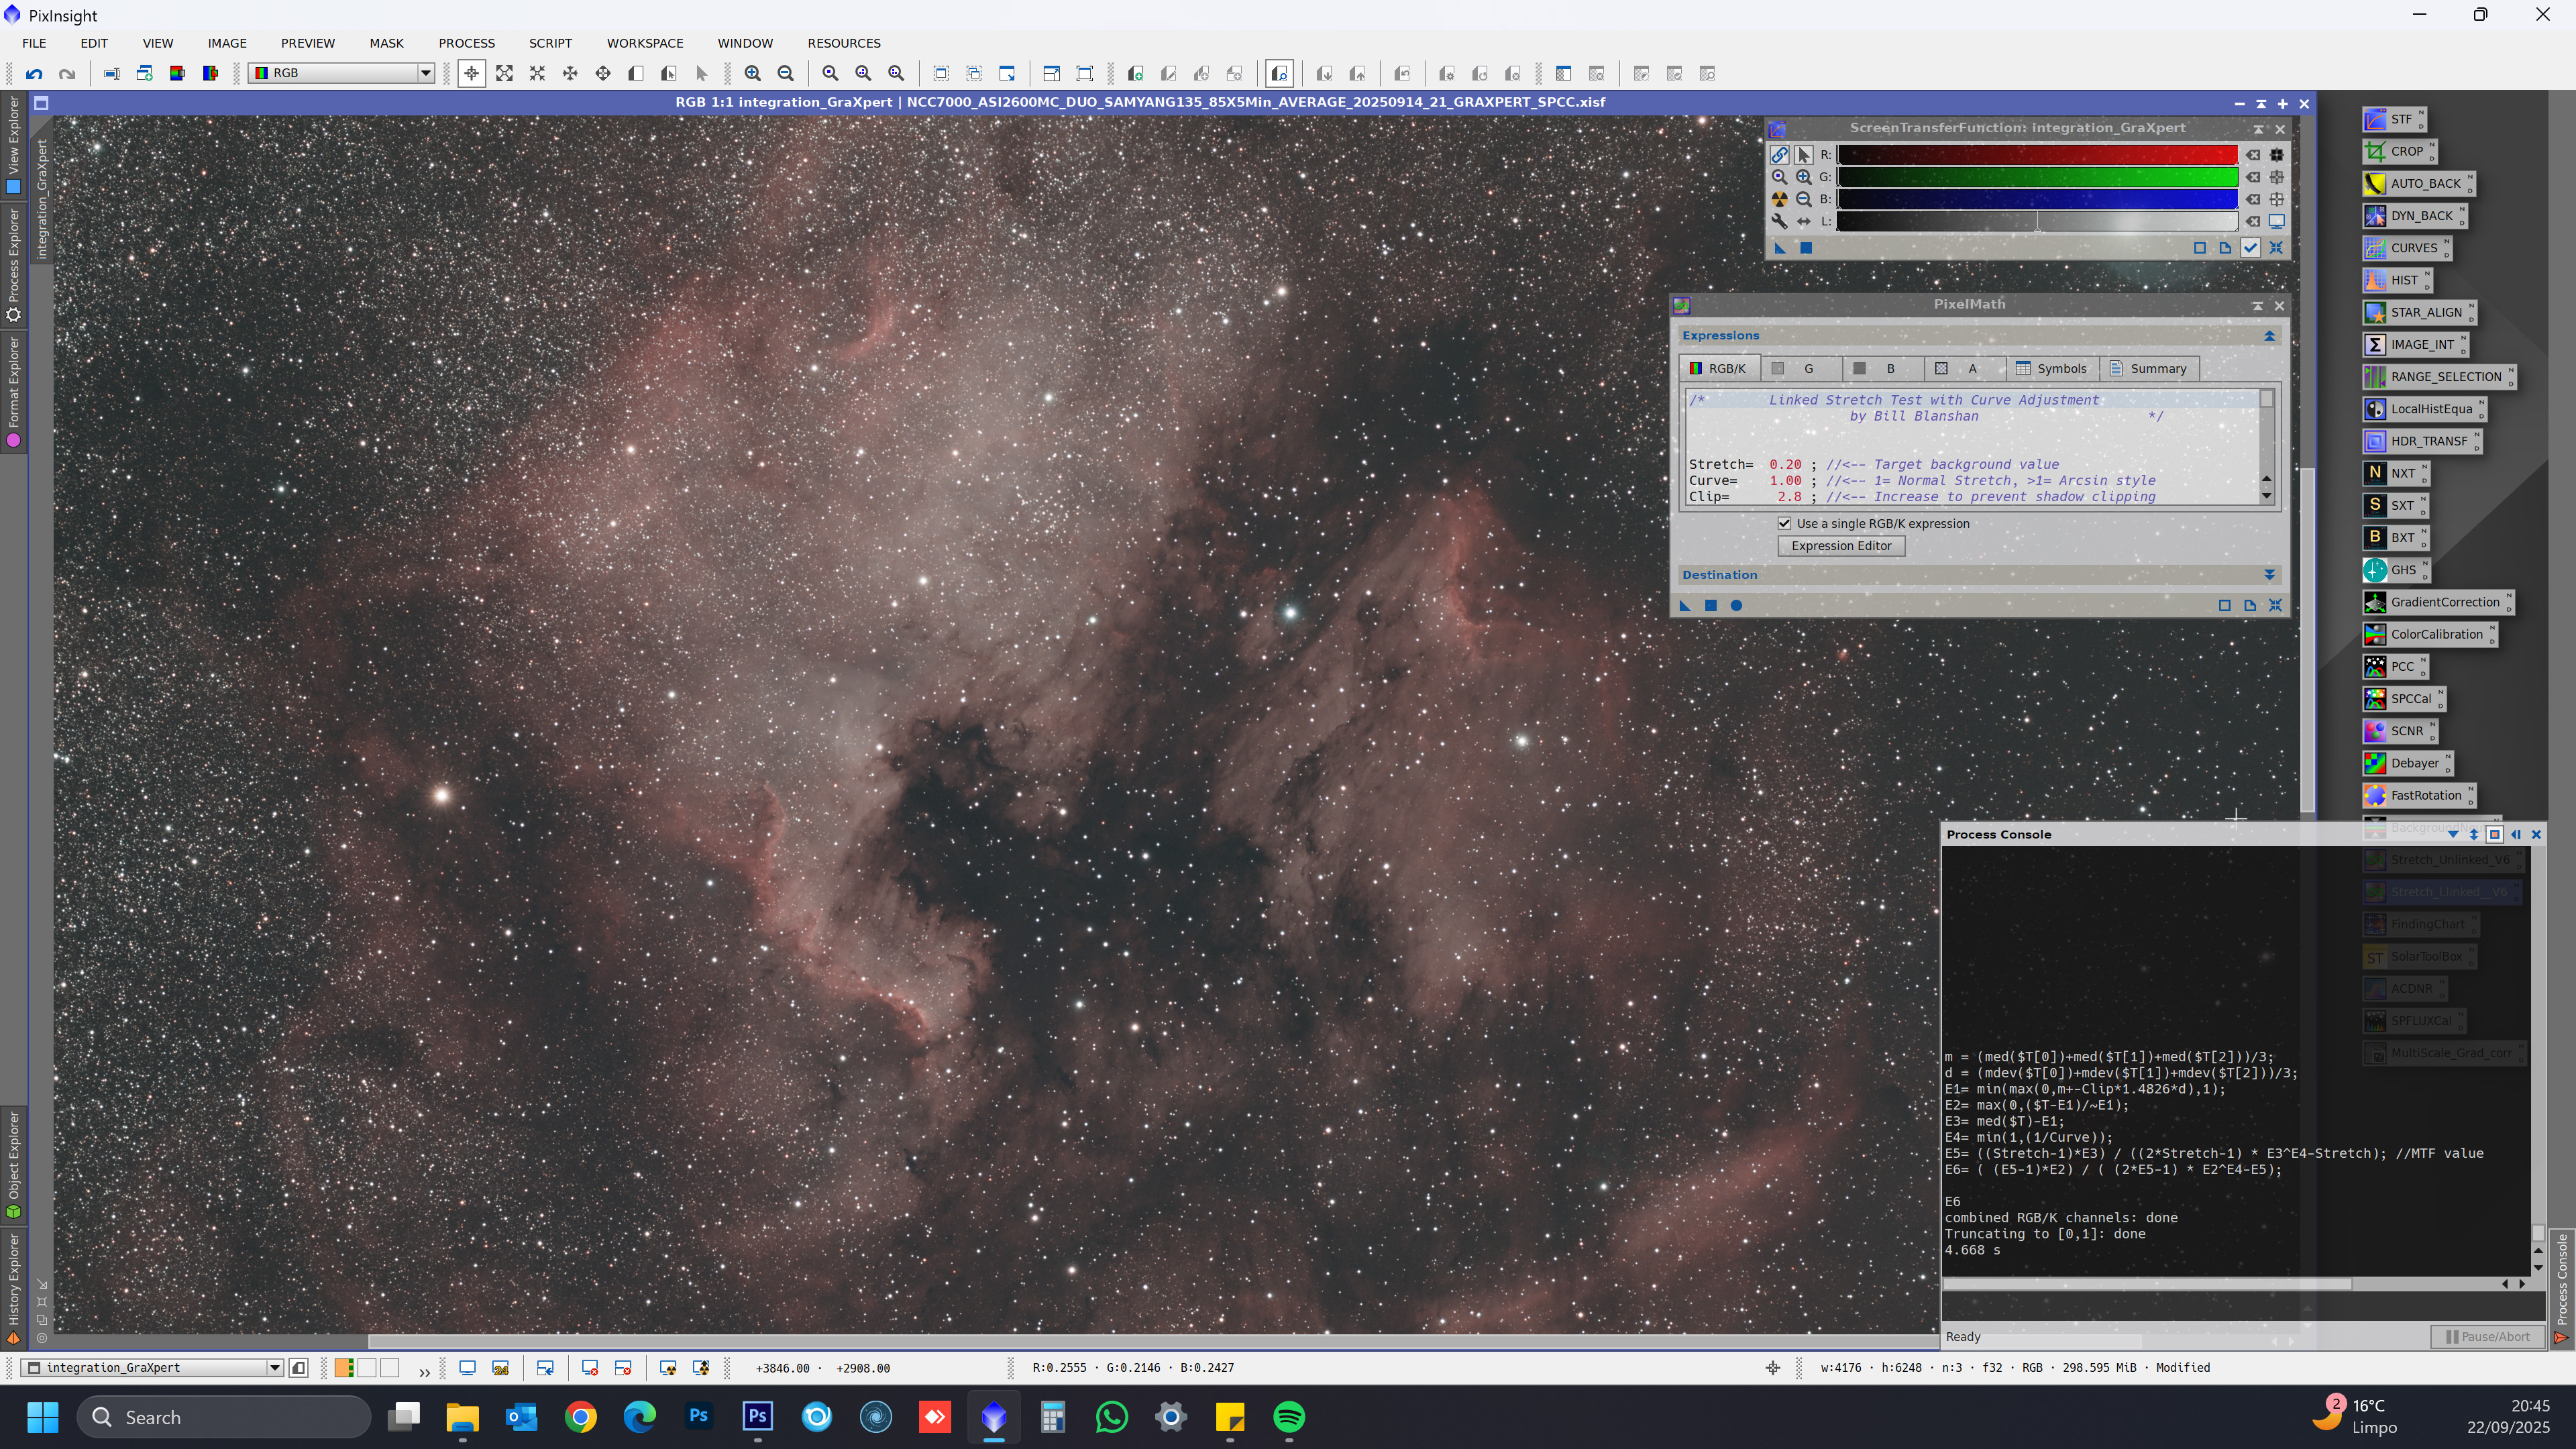
Task: Click the Zoom In toolbar icon
Action: (752, 73)
